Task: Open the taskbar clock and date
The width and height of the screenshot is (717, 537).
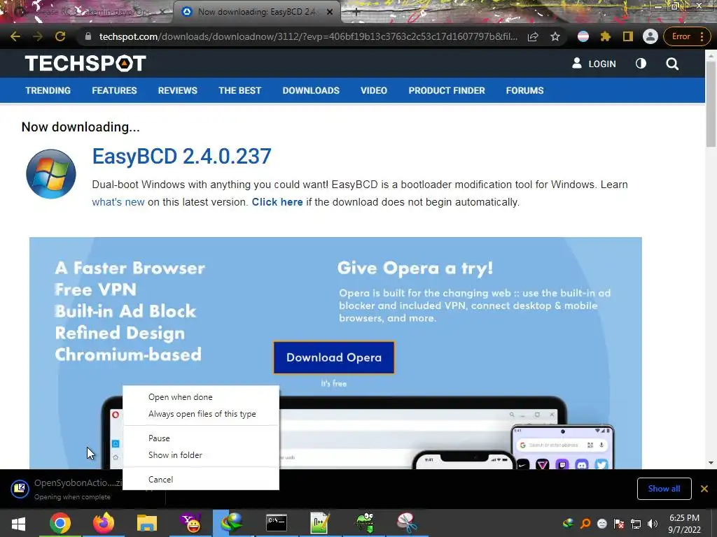Action: [x=684, y=524]
